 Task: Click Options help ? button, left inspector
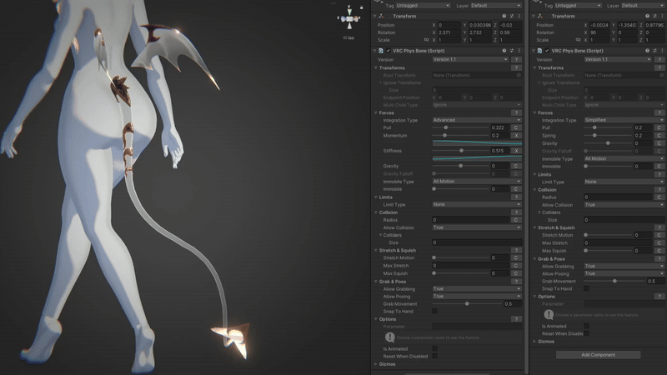[516, 319]
